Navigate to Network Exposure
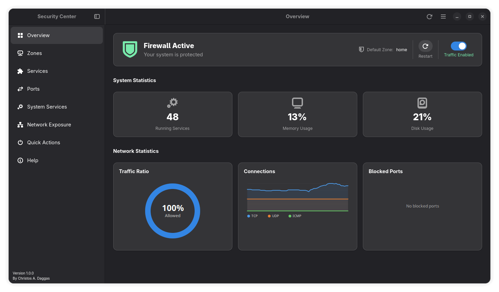The width and height of the screenshot is (499, 292). pos(49,125)
